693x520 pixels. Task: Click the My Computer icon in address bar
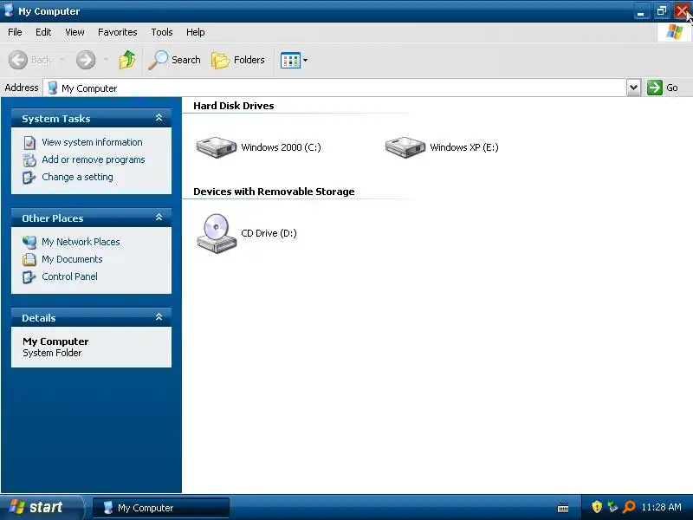point(52,88)
